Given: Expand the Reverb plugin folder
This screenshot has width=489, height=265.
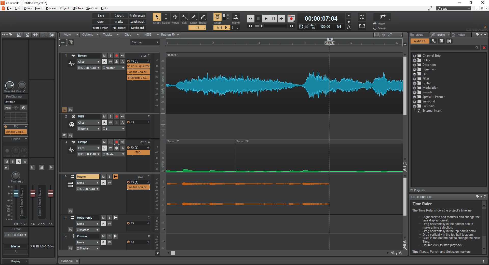Looking at the screenshot, I should [x=414, y=92].
